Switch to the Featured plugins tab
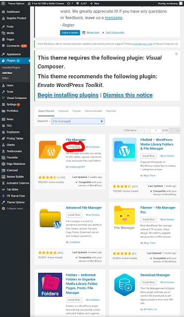The height and width of the screenshot is (317, 184). (63, 111)
